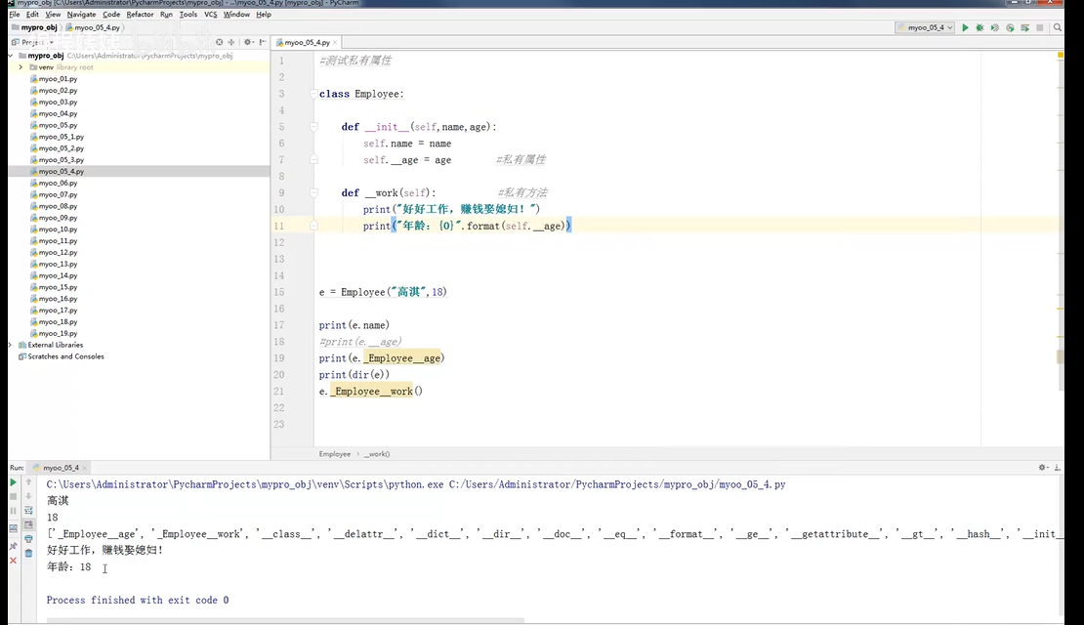This screenshot has height=625, width=1084.
Task: Click Employee in the editor breadcrumb
Action: click(335, 454)
